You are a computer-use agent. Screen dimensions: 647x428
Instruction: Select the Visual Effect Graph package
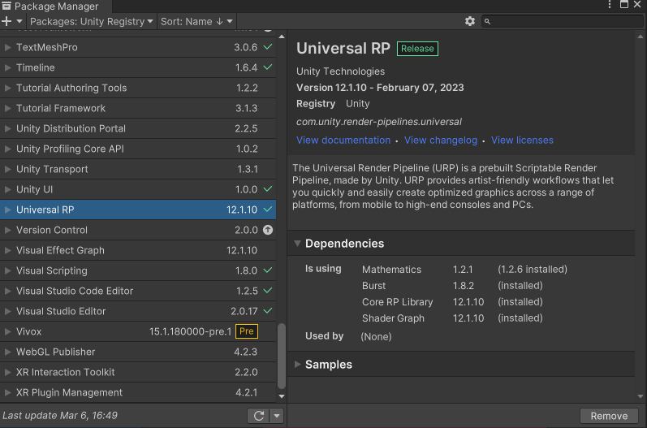[138, 250]
